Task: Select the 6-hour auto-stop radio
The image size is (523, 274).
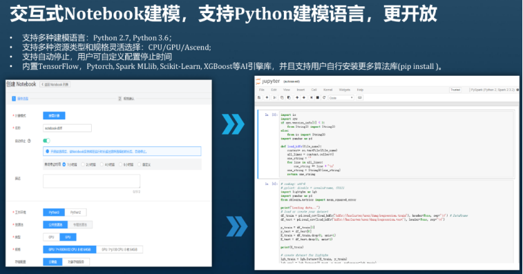Action: click(x=121, y=164)
